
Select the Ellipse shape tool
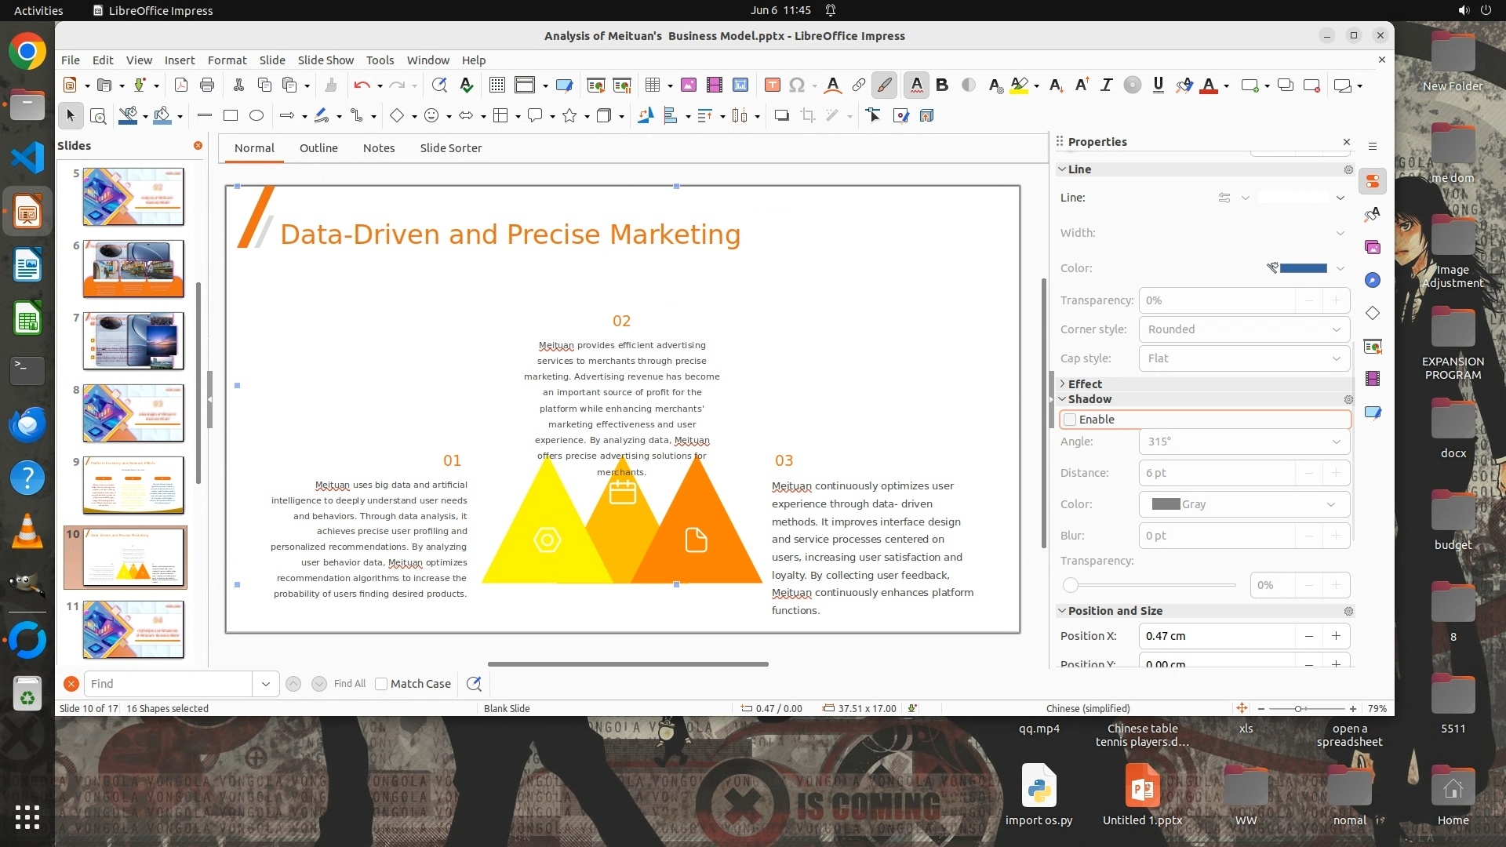[256, 116]
